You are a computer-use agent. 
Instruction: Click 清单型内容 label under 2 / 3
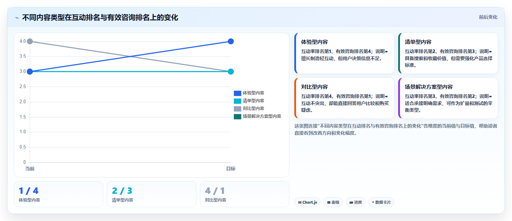point(123,200)
